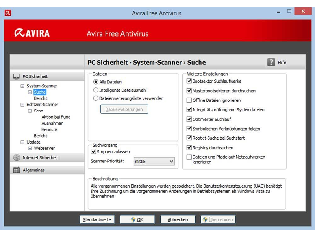Screen dimensions: 315x236
Task: Disable Optimierter Suchlauf checkbox
Action: 189,119
